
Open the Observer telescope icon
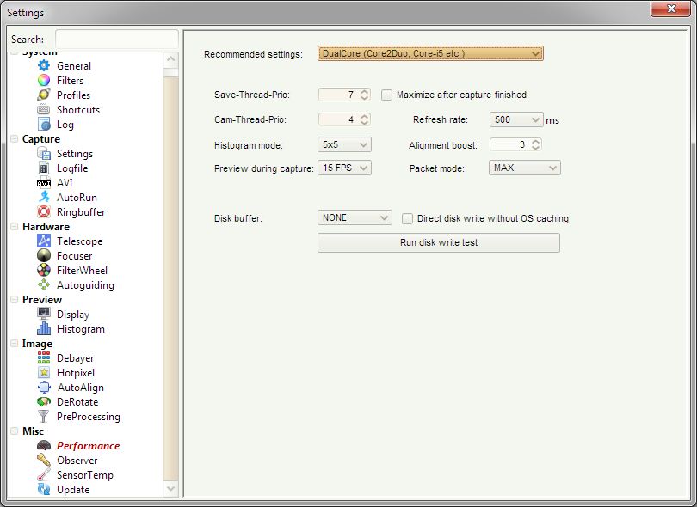pyautogui.click(x=44, y=461)
